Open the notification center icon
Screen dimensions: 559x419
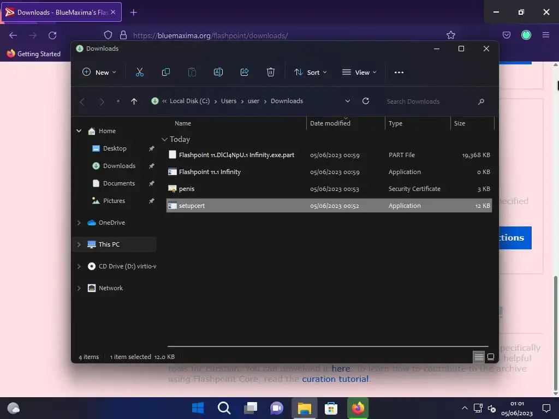546,408
